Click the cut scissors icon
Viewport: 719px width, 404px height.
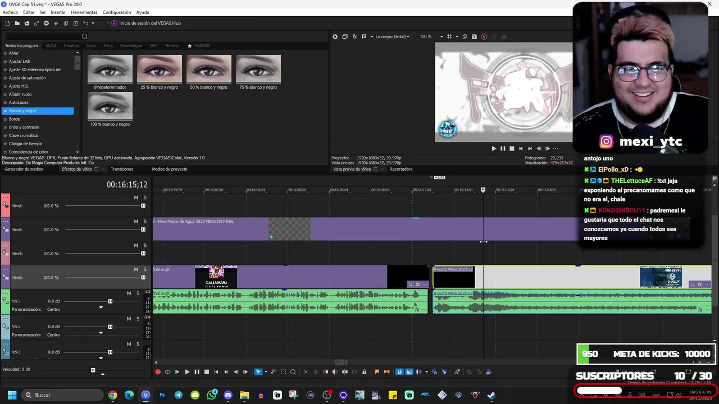coord(56,23)
